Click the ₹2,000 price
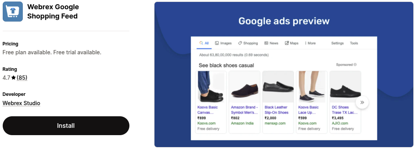416x149 pixels. [x=270, y=118]
